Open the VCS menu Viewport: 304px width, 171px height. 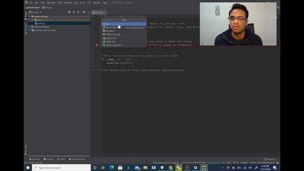pyautogui.click(x=89, y=3)
